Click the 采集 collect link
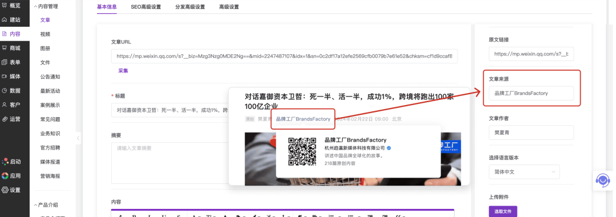 123,71
